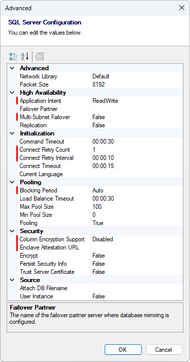Collapse the Advanced category
Viewport: 190px width, 362px height.
[12, 68]
